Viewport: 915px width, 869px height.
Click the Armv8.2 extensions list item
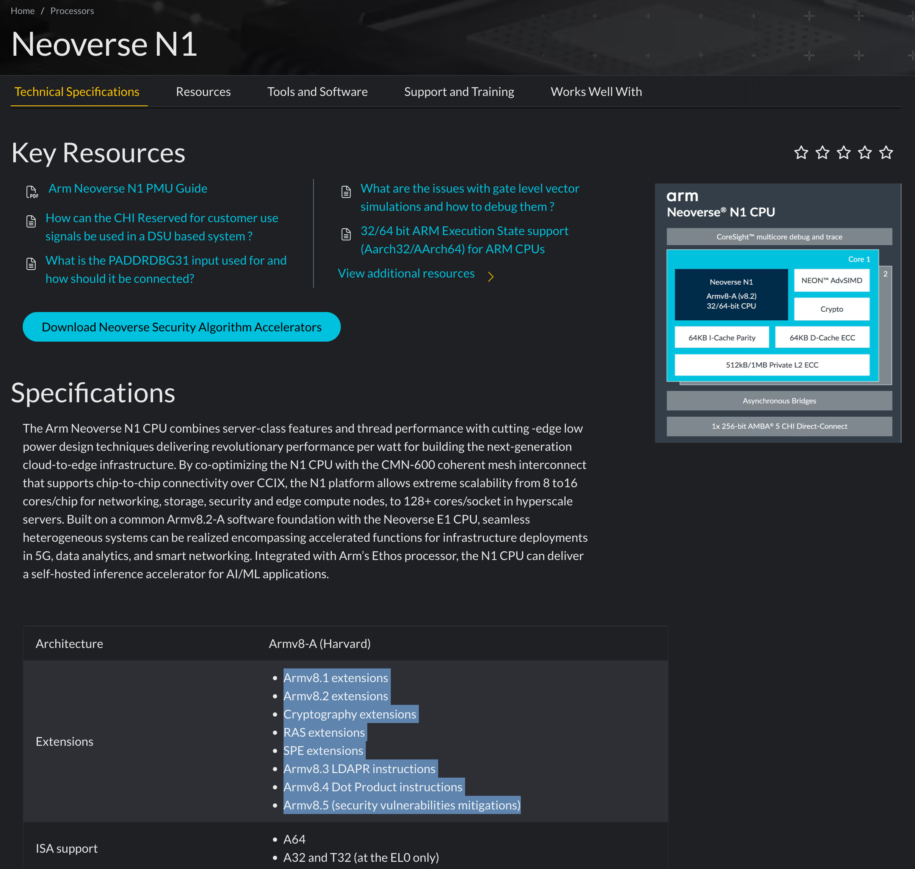point(336,696)
